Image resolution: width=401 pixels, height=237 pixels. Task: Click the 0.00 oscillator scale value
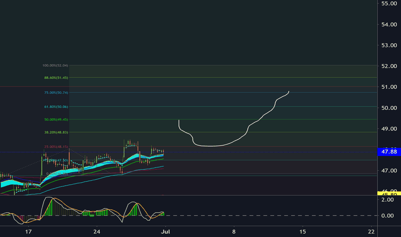click(x=387, y=216)
